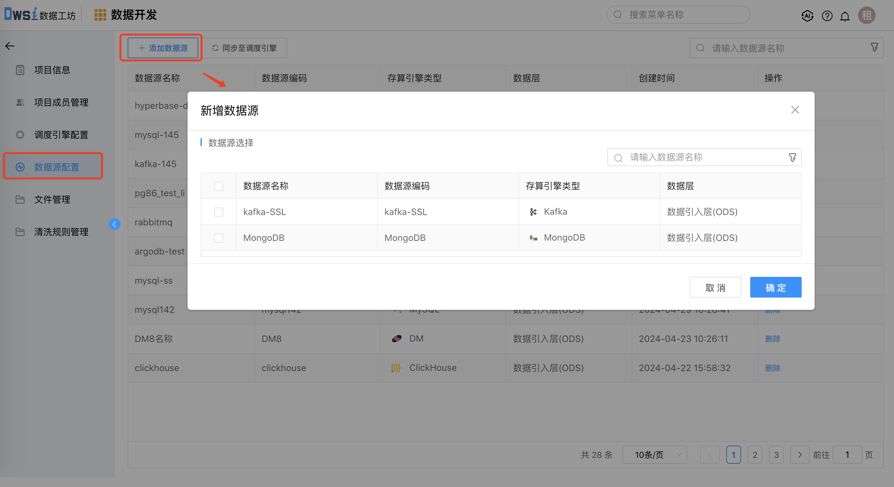Click the back arrow in sidebar
The height and width of the screenshot is (487, 894).
10,46
